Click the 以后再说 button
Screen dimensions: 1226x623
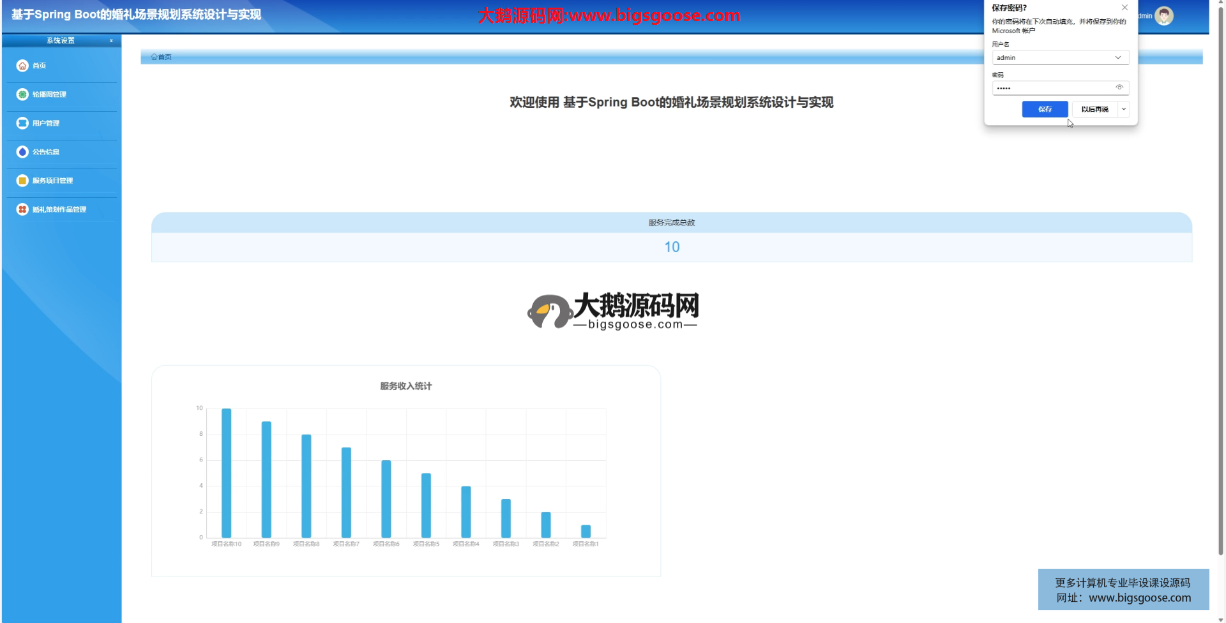1094,109
